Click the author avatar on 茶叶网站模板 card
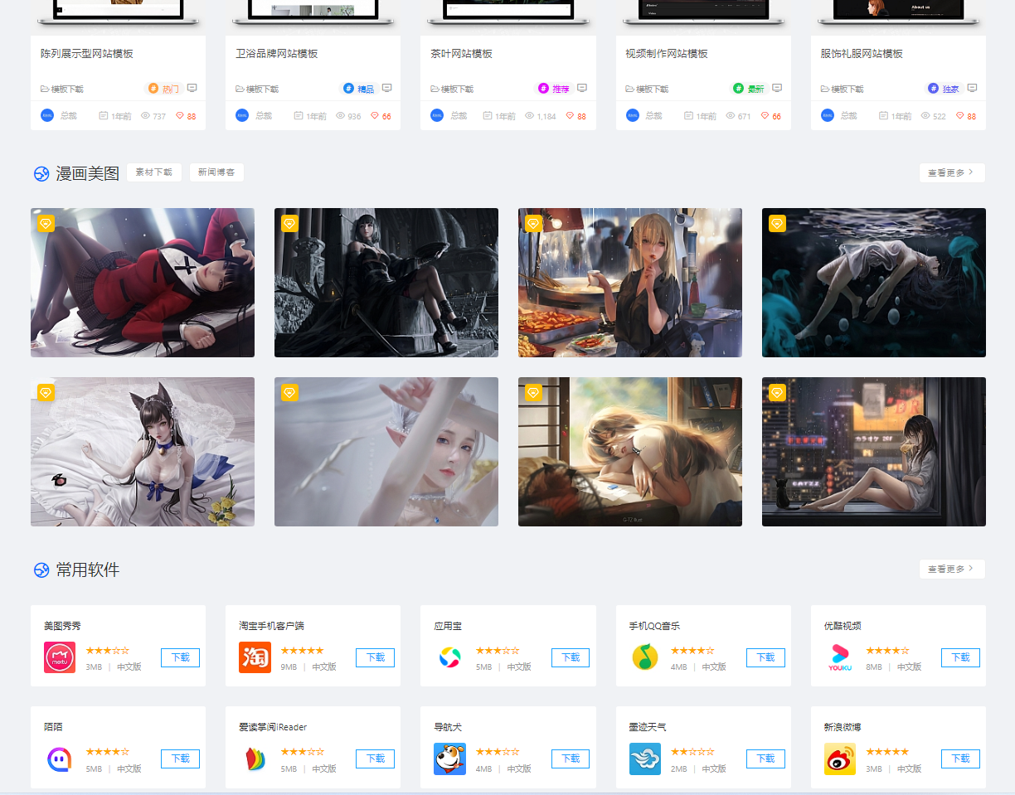 click(x=437, y=115)
